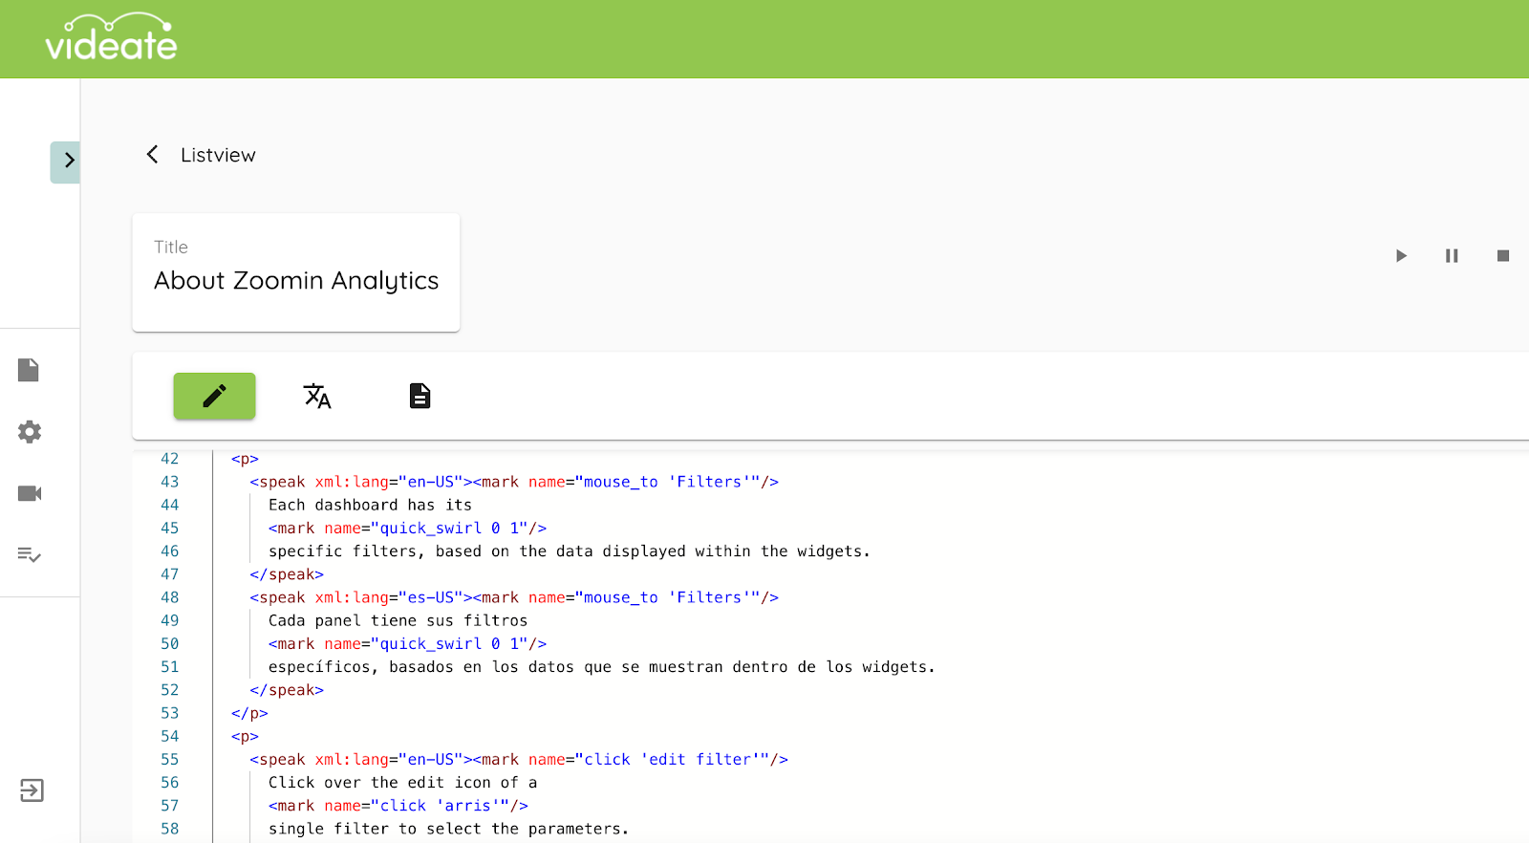Click closing speak tag on line 52
This screenshot has height=843, width=1529.
[x=287, y=690]
